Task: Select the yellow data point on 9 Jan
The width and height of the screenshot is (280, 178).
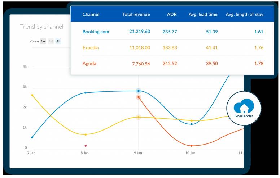Action: (138, 117)
